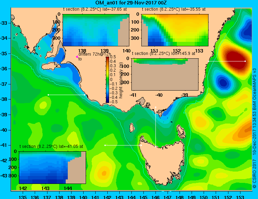Viewport: 258px width, 199px height.
Task: Click south endpoint of the vertical 145.9 section line
Action: (155, 147)
